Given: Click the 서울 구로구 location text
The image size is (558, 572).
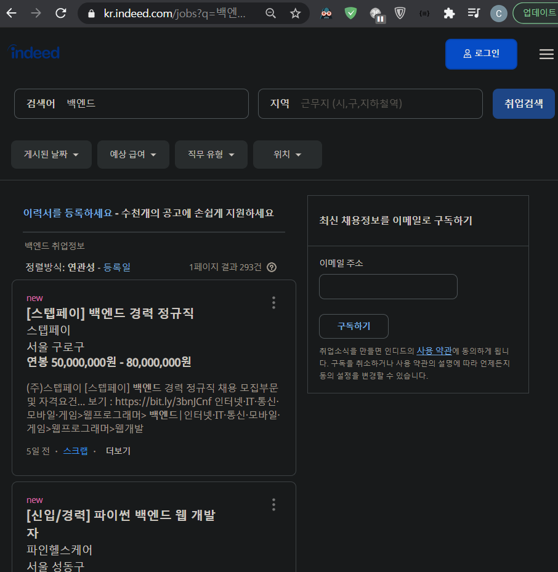Looking at the screenshot, I should click(55, 346).
